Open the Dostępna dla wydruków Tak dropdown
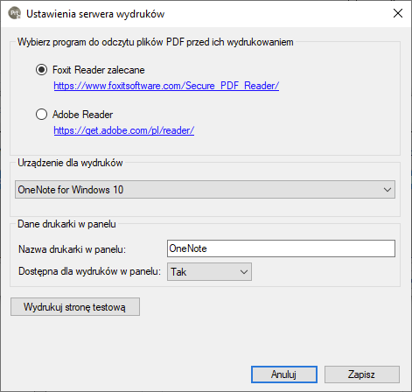The height and width of the screenshot is (392, 412). [x=209, y=272]
